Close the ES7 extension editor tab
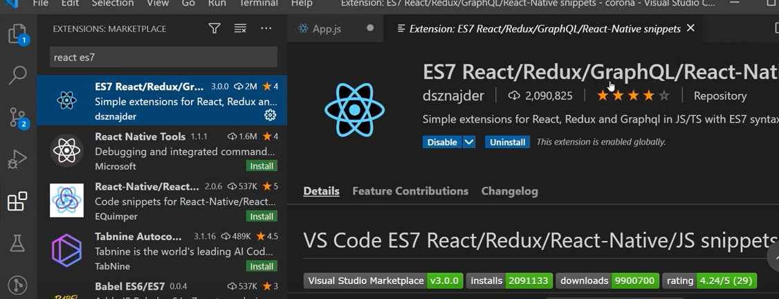 (x=690, y=28)
